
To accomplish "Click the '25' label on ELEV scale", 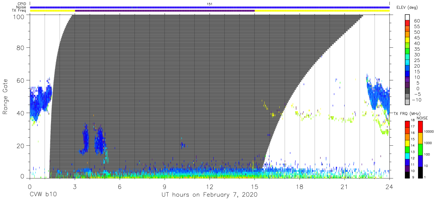I will pyautogui.click(x=417, y=61).
